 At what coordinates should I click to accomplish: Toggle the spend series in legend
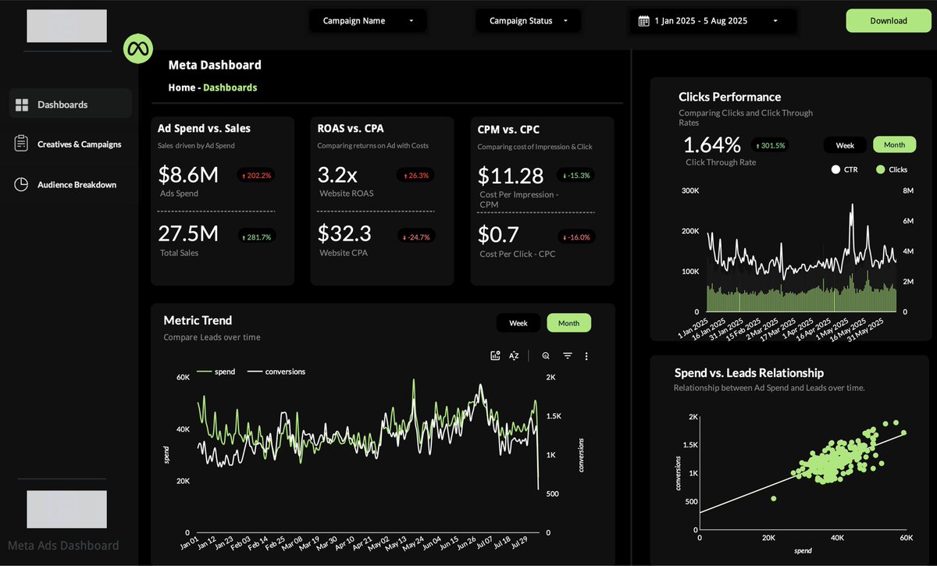pos(216,372)
